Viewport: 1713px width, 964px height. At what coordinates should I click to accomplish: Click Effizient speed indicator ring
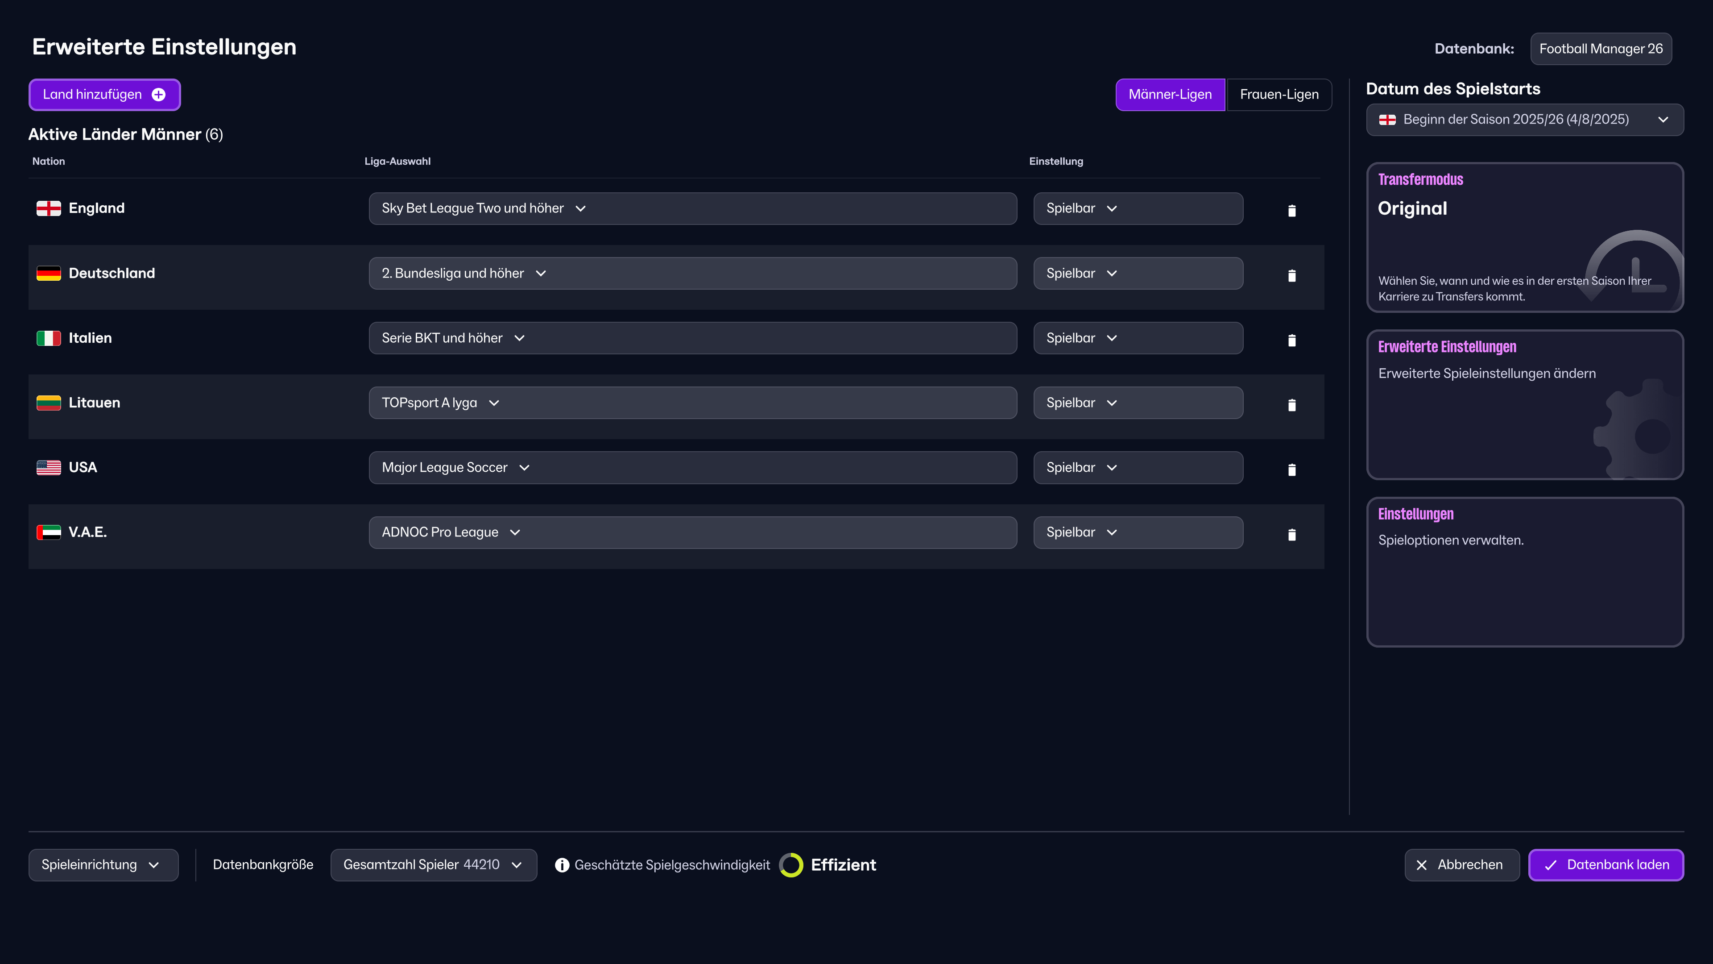pyautogui.click(x=791, y=865)
